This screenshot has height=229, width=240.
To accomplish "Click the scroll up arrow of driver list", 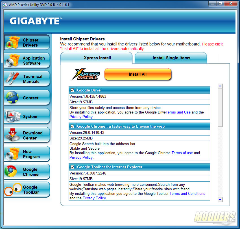I will click(220, 86).
